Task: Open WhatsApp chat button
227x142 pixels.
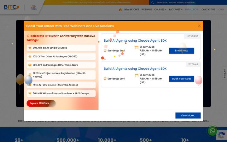Action: [212, 131]
